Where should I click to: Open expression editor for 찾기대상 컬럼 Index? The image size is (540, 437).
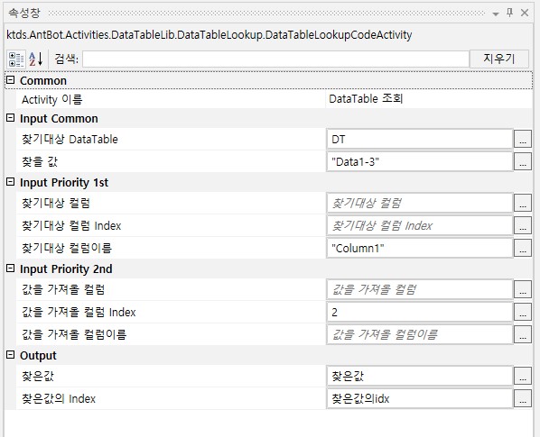[x=523, y=226]
